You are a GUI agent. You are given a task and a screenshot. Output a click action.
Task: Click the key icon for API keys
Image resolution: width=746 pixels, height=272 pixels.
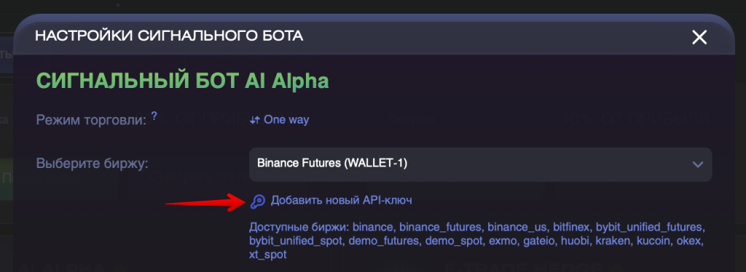257,201
